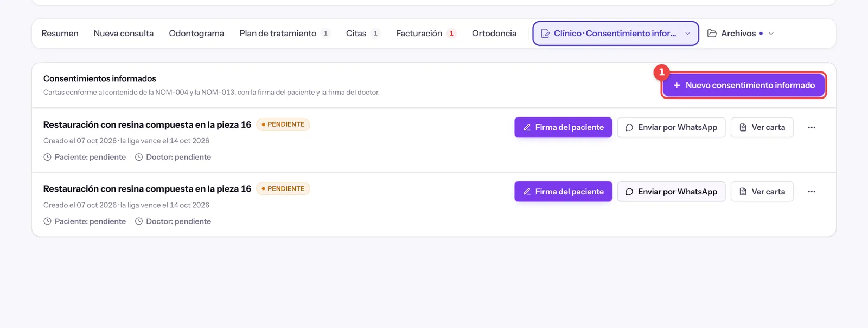Screen dimensions: 868x328
Task: Click the plus icon on Nuevo consentimiento
Action: coord(676,85)
